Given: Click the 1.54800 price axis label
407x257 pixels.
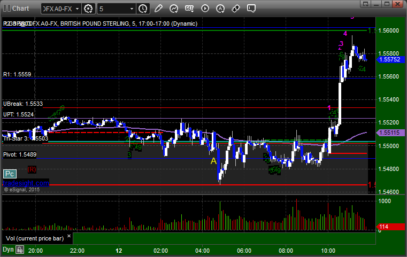Looking at the screenshot, I should (x=389, y=169).
